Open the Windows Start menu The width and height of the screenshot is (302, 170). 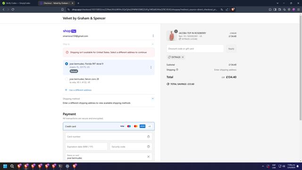(5, 166)
